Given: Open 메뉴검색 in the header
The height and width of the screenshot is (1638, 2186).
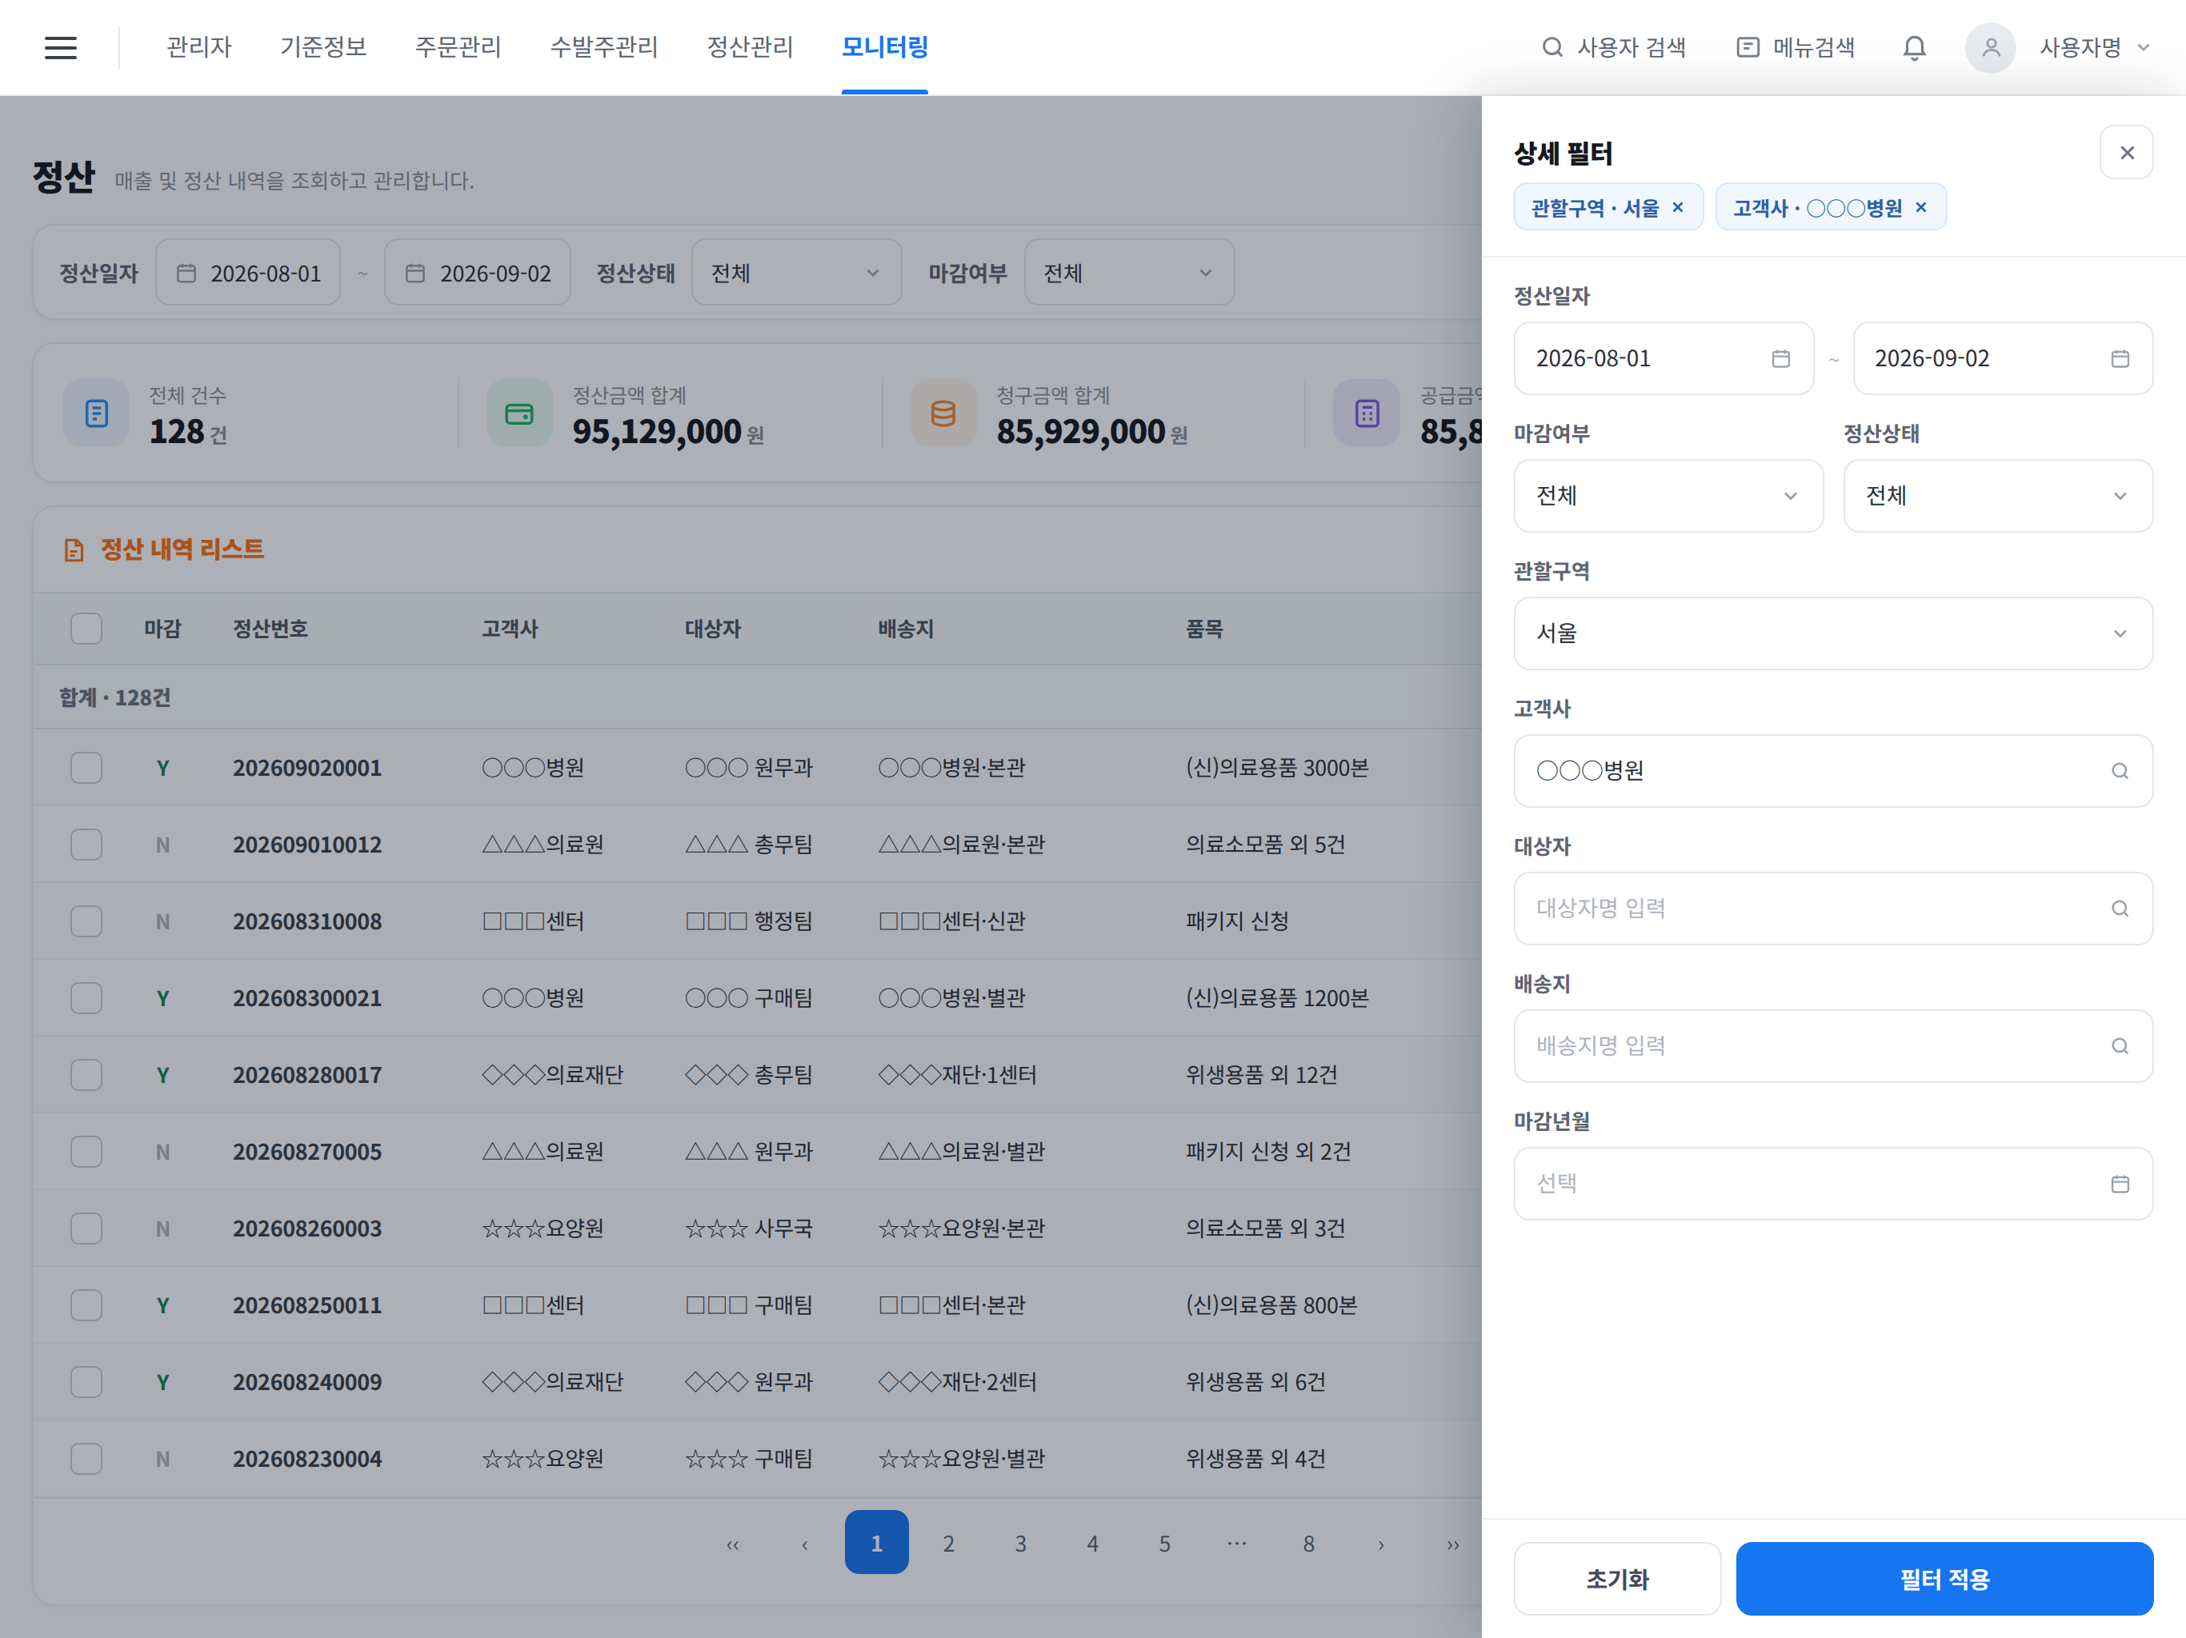Looking at the screenshot, I should coord(1796,47).
